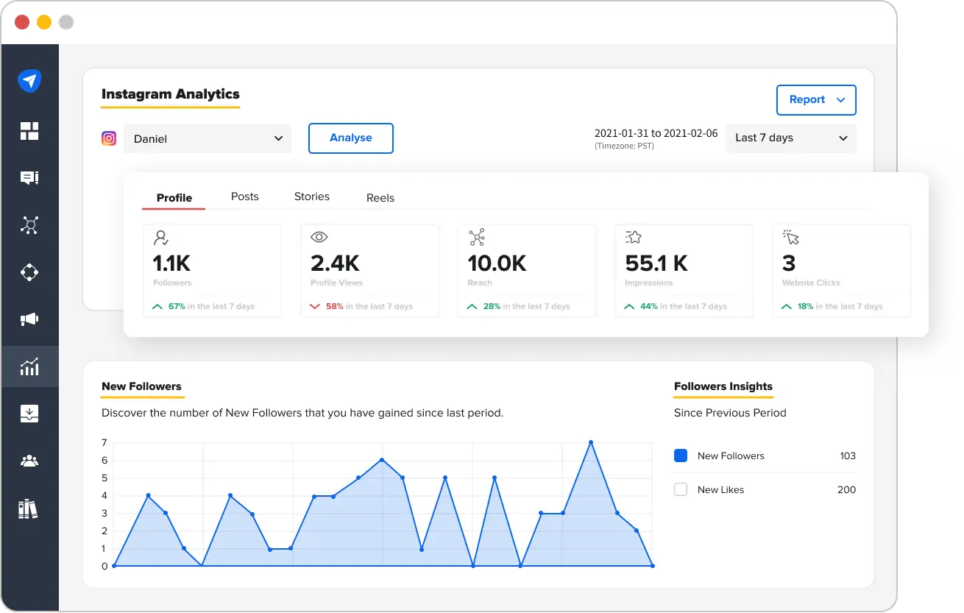This screenshot has height=613, width=964.
Task: Click the peak data point on New Followers chart
Action: click(x=591, y=442)
